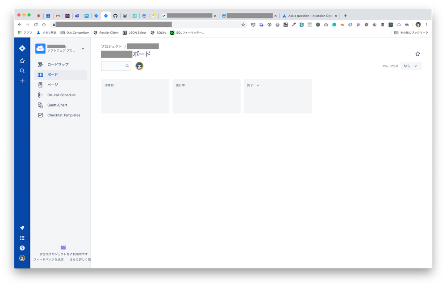This screenshot has width=446, height=287.
Task: Expand the project switcher chevron
Action: pyautogui.click(x=83, y=49)
